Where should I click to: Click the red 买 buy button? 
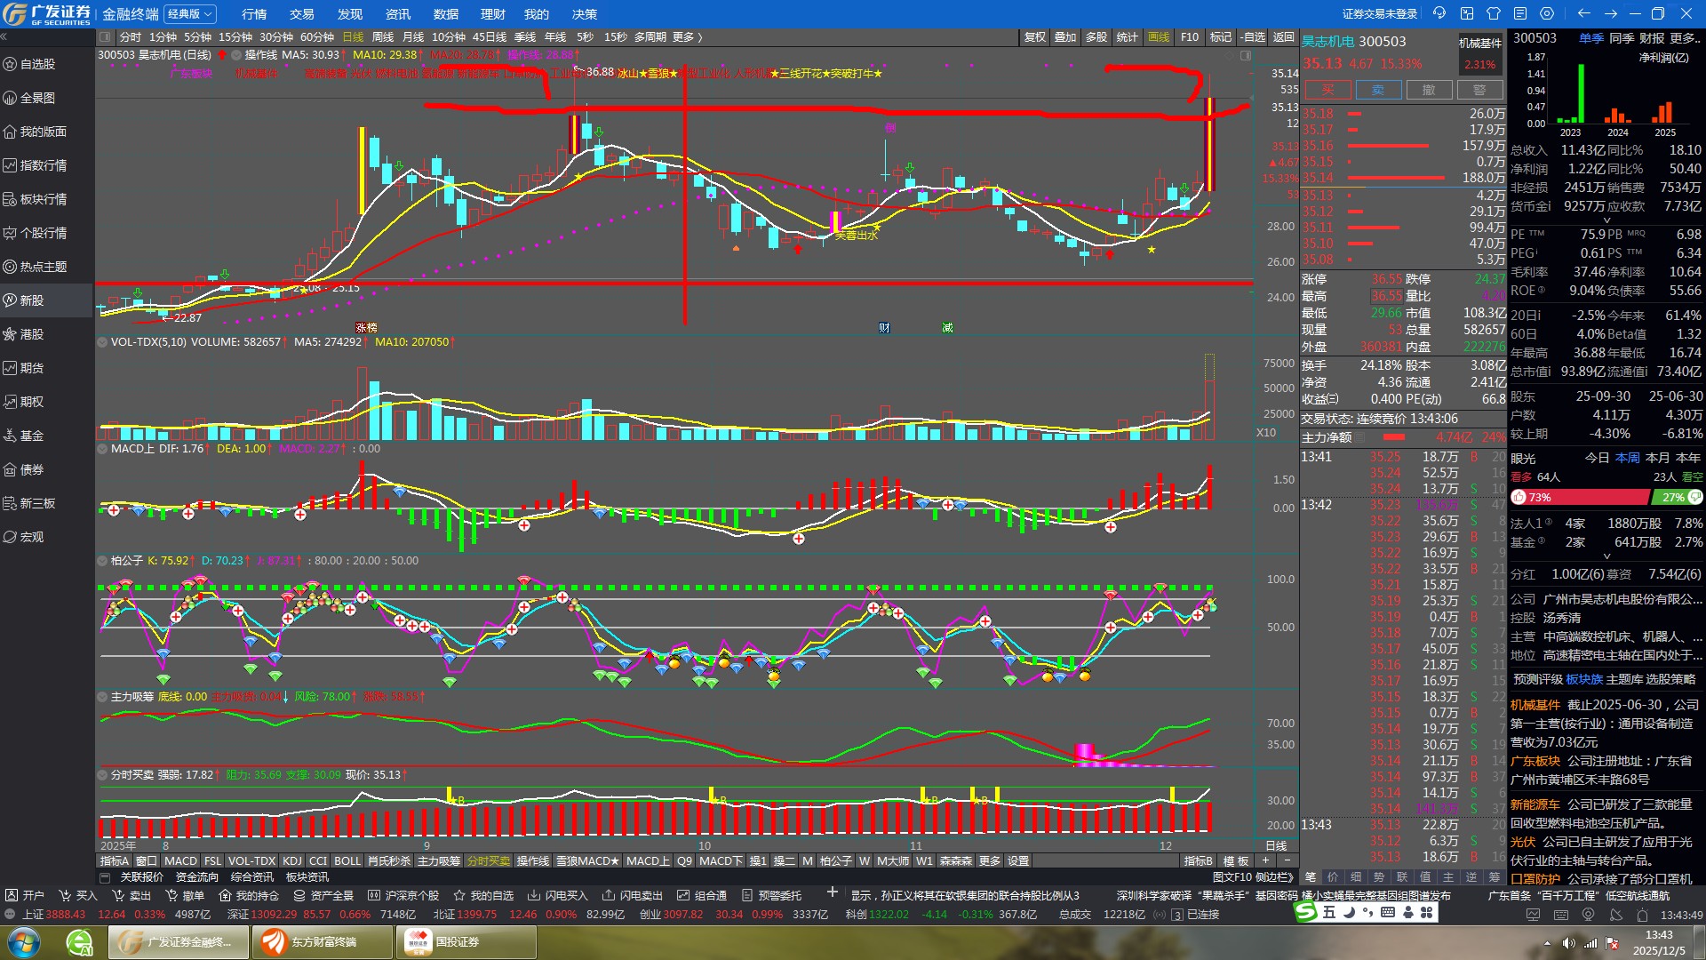tap(1327, 90)
